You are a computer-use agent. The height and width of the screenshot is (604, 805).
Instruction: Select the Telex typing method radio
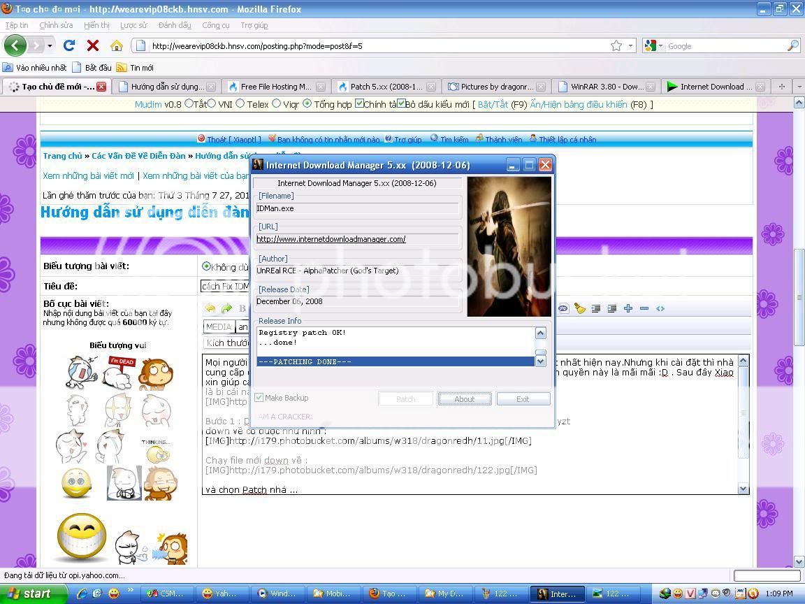coord(240,103)
